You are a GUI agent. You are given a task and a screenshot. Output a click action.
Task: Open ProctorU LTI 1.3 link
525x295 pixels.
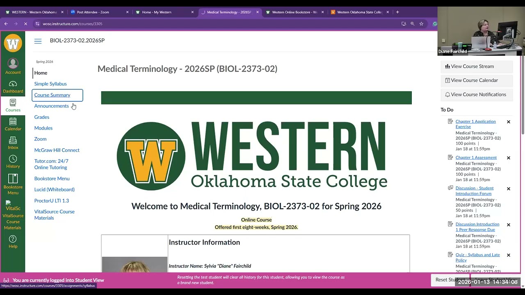(51, 201)
